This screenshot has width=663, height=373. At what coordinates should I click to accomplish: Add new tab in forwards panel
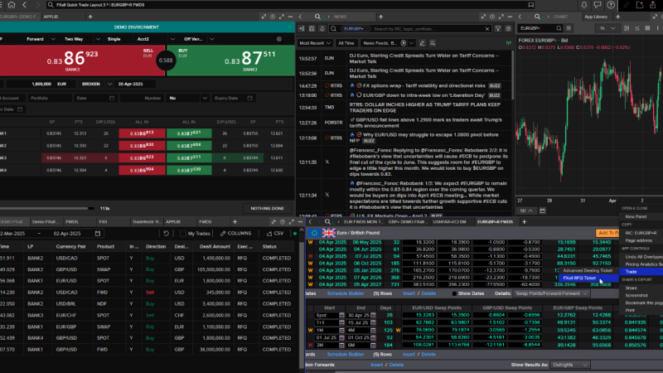point(525,221)
